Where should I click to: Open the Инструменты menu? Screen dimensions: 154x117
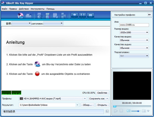[x=37, y=9]
